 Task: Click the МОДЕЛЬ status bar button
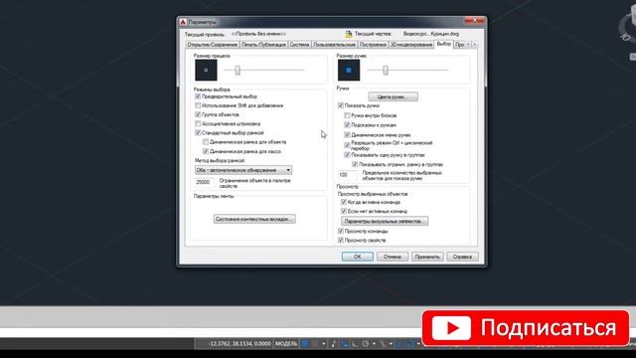286,344
